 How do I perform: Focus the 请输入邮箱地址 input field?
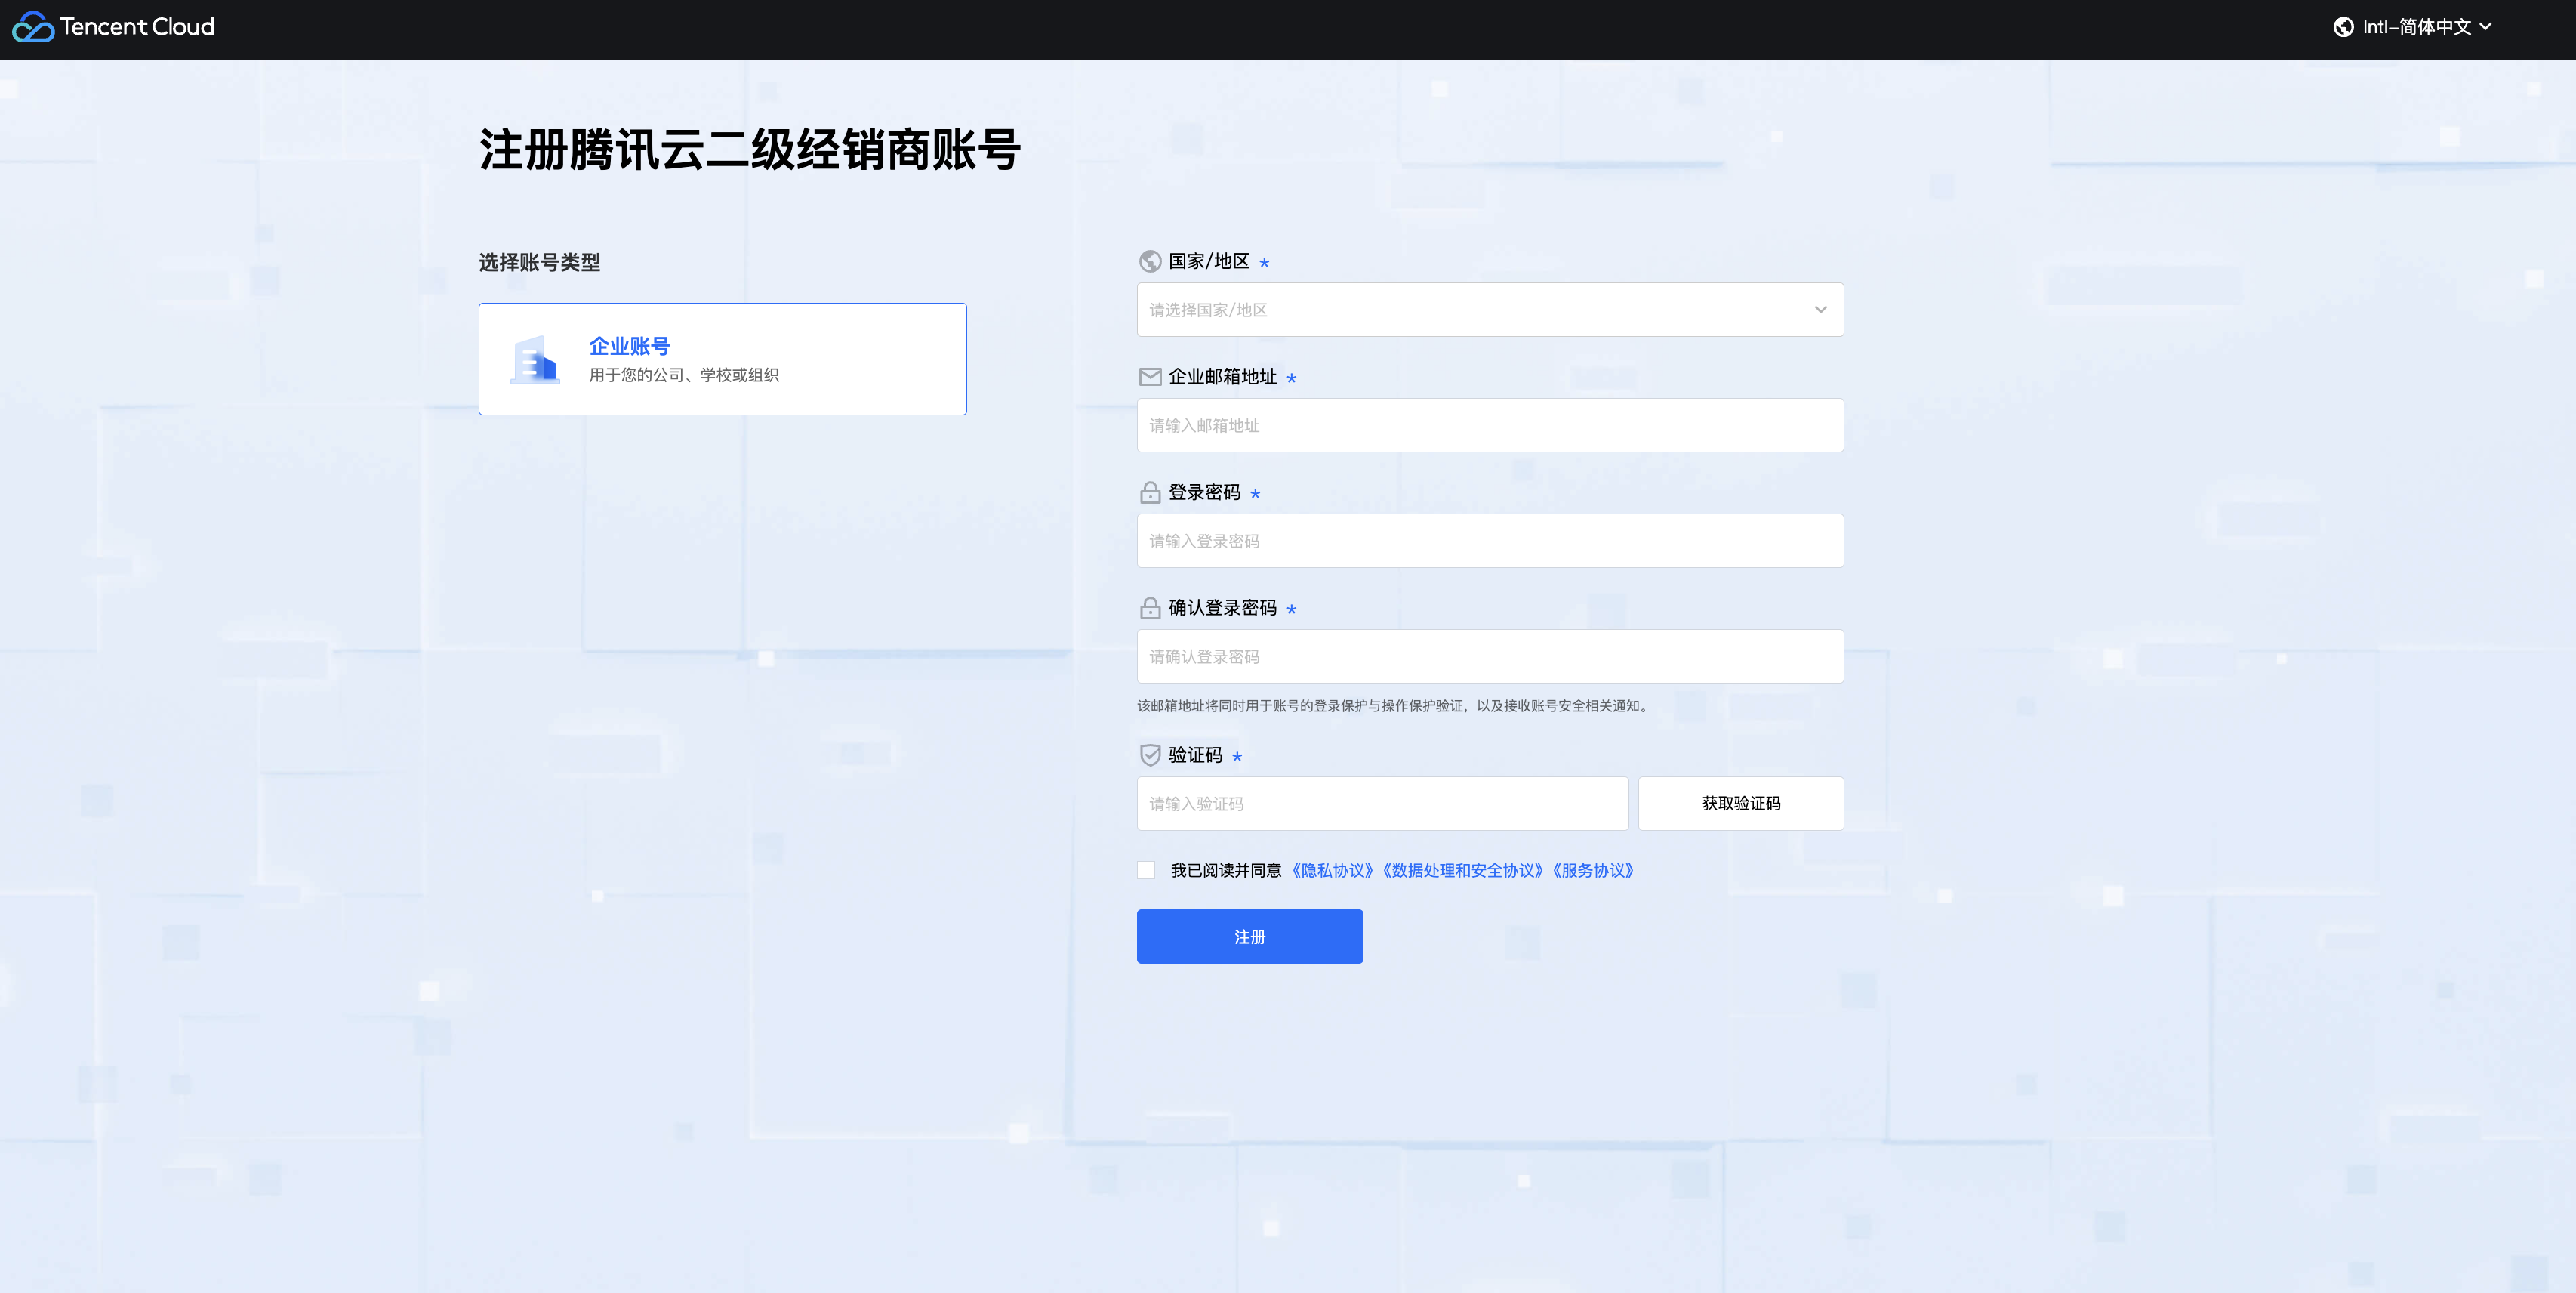[1490, 425]
